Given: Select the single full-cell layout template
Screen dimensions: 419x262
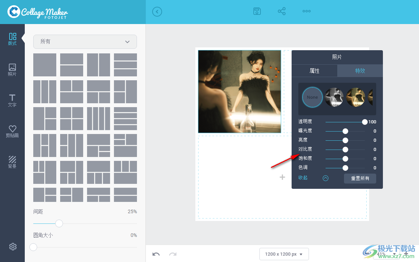Looking at the screenshot, I should (x=45, y=65).
